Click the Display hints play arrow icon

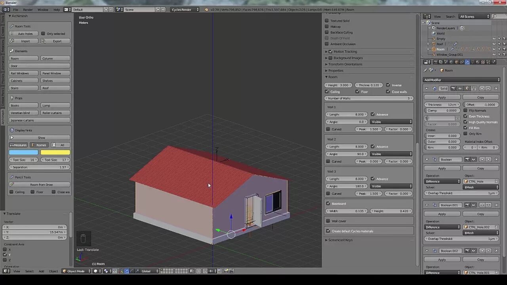(12, 138)
